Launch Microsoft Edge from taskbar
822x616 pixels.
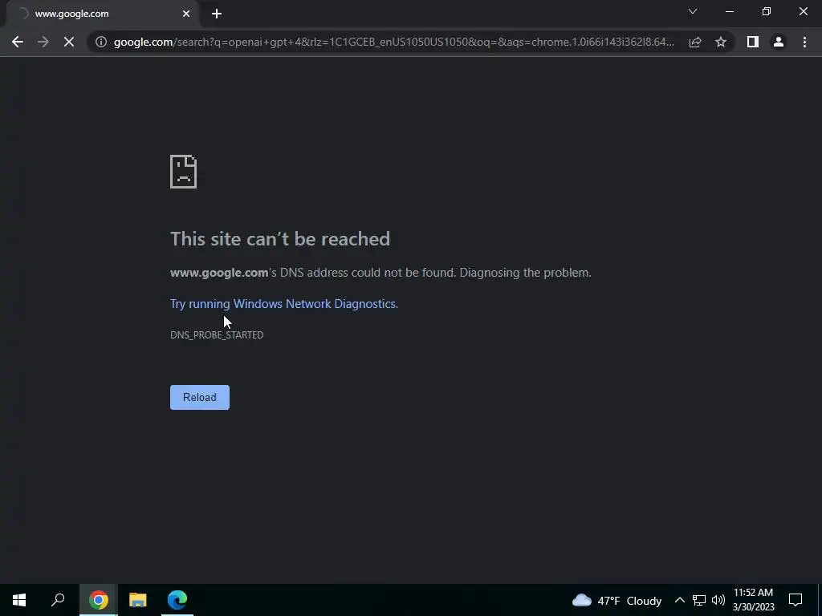177,600
